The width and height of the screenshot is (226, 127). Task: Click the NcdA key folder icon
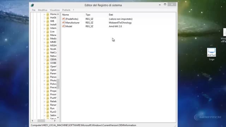tap(48, 49)
